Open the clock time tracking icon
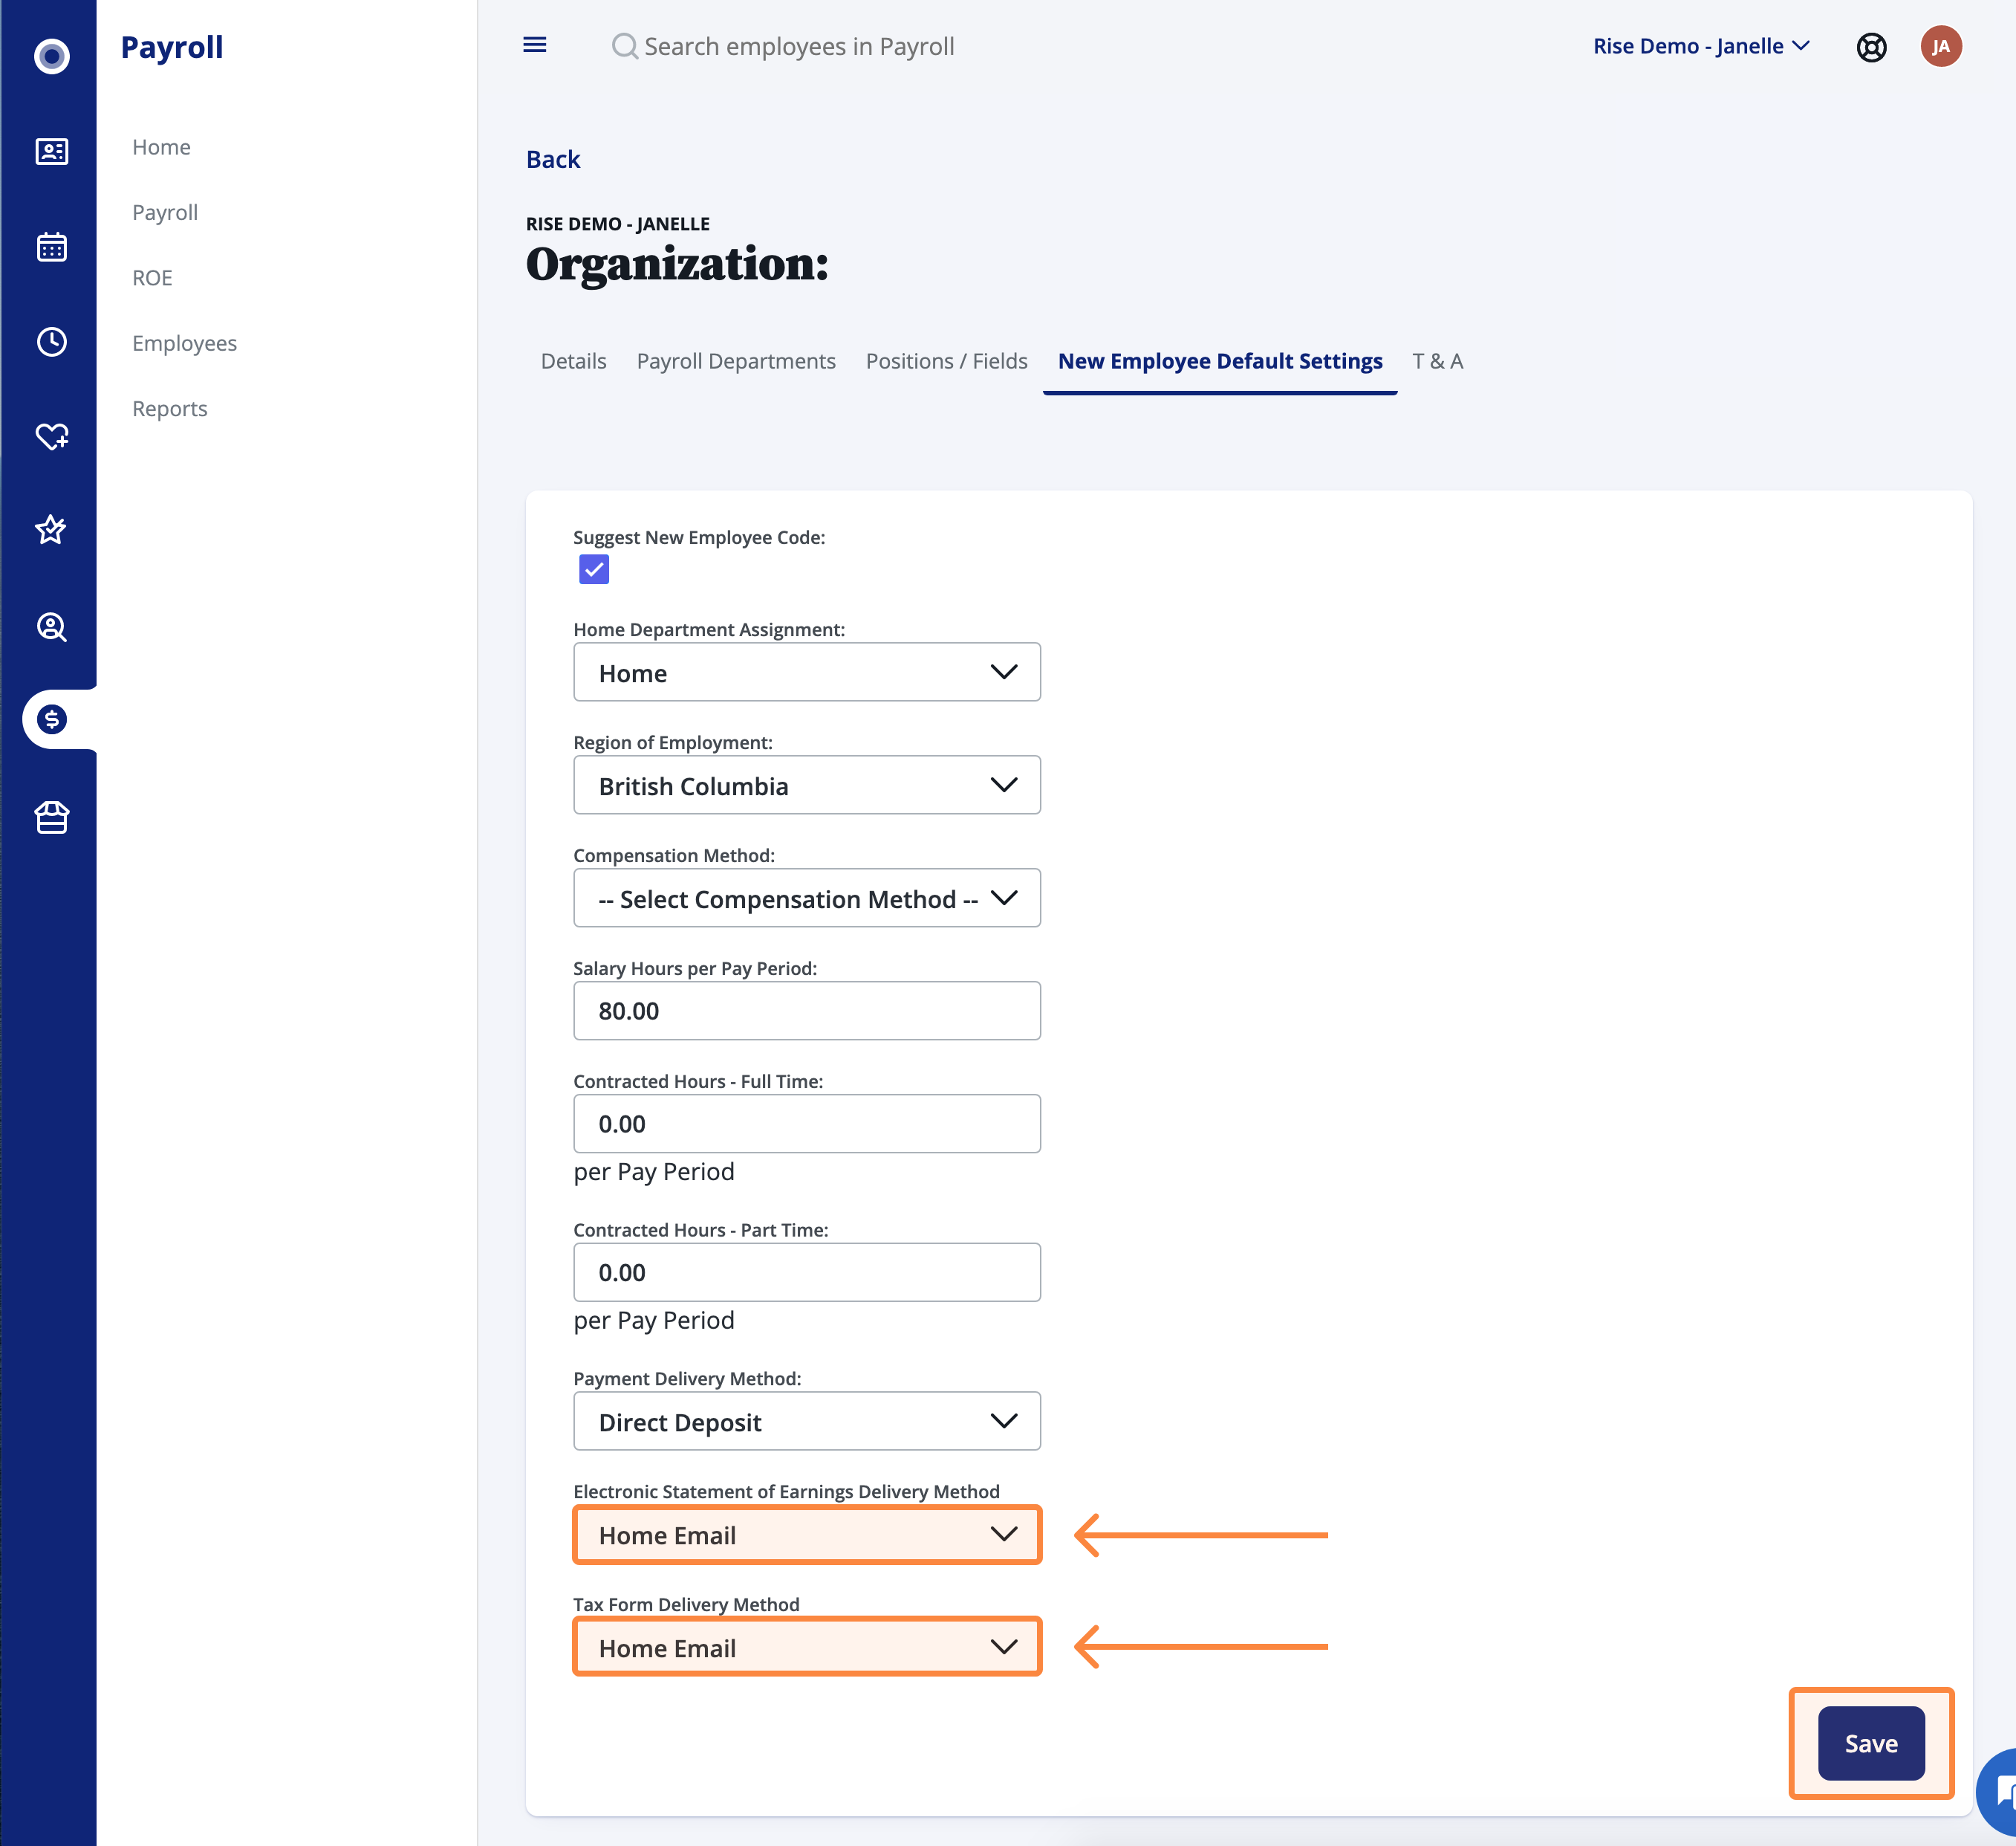 [51, 342]
